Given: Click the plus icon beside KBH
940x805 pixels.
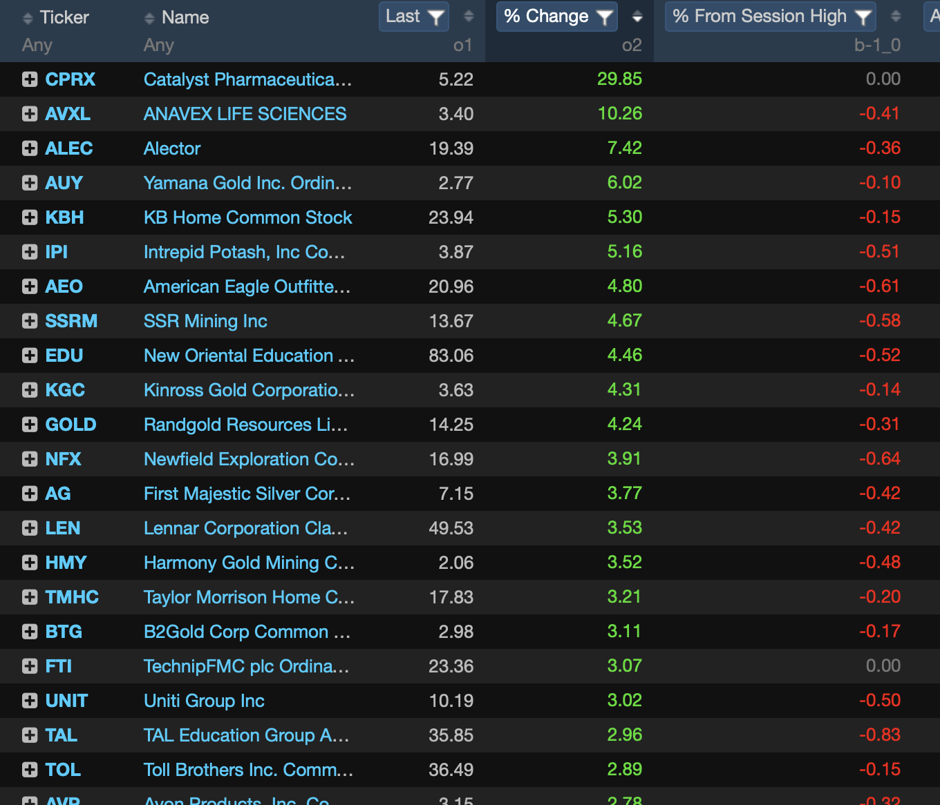Looking at the screenshot, I should 30,217.
